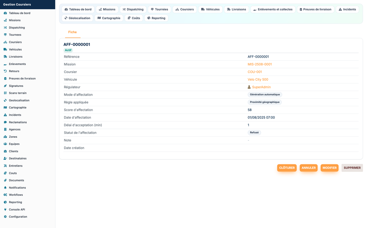Open courier link COU-001

point(255,72)
